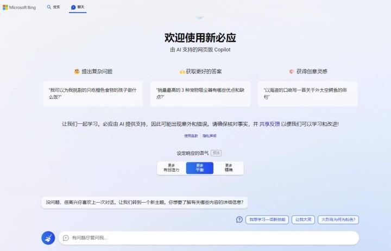Click the 没问题 assistant message bubble

click(x=144, y=202)
